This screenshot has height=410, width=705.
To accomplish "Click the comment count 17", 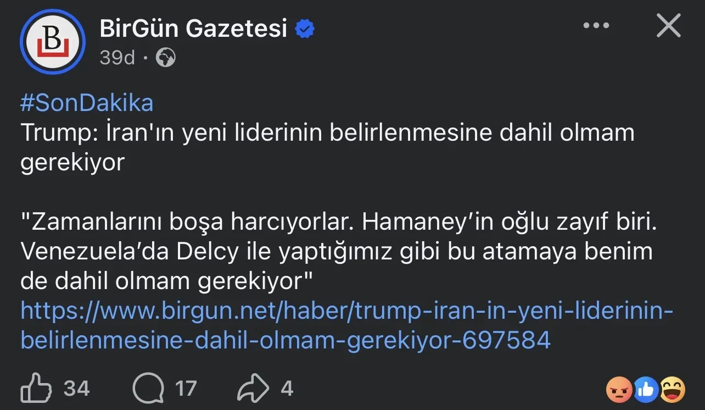I will pos(186,389).
